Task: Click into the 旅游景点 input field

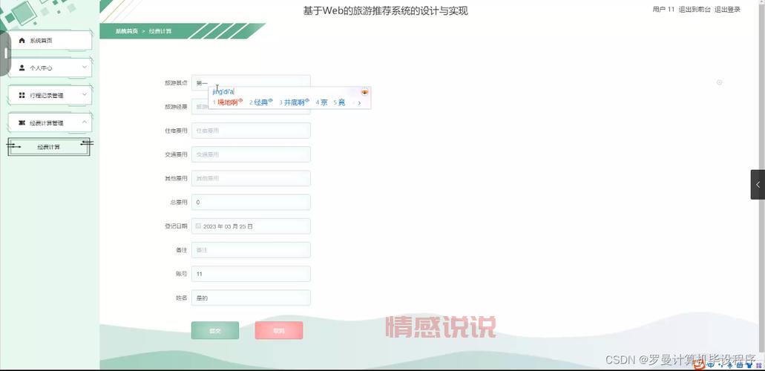Action: [x=251, y=83]
